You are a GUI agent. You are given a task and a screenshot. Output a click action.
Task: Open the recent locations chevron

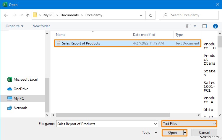click(x=22, y=15)
